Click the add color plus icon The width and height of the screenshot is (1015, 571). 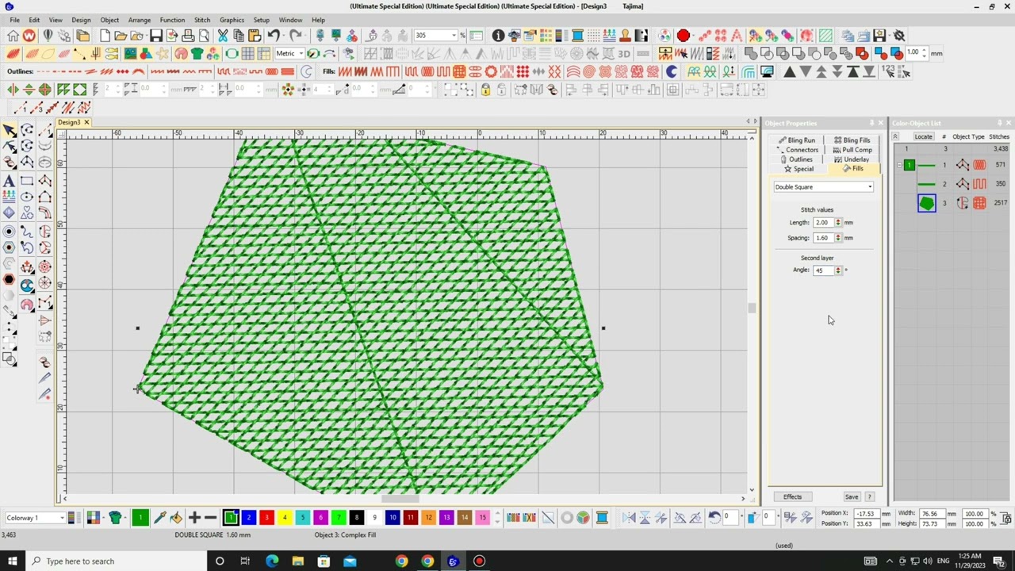point(194,518)
